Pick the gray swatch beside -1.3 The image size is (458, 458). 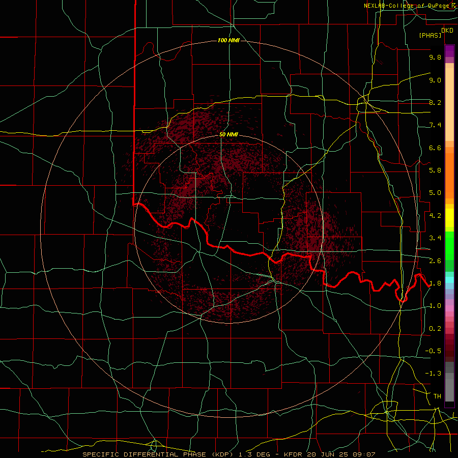tap(449, 376)
